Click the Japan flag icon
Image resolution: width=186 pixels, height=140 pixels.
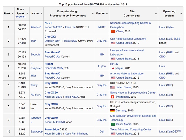(x=113, y=68)
